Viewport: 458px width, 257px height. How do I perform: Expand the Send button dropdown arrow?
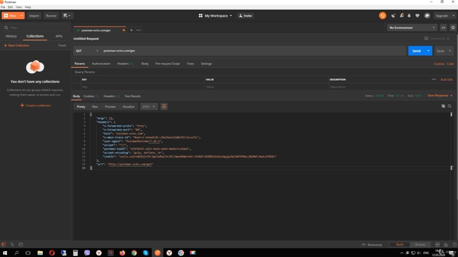coord(428,51)
